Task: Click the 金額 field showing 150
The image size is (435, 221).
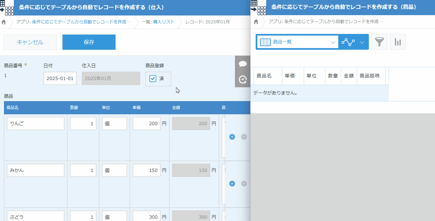Action: [191, 170]
